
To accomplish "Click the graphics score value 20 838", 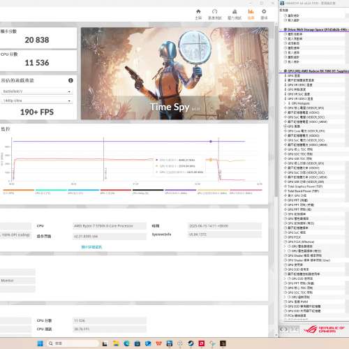I will pyautogui.click(x=37, y=40).
